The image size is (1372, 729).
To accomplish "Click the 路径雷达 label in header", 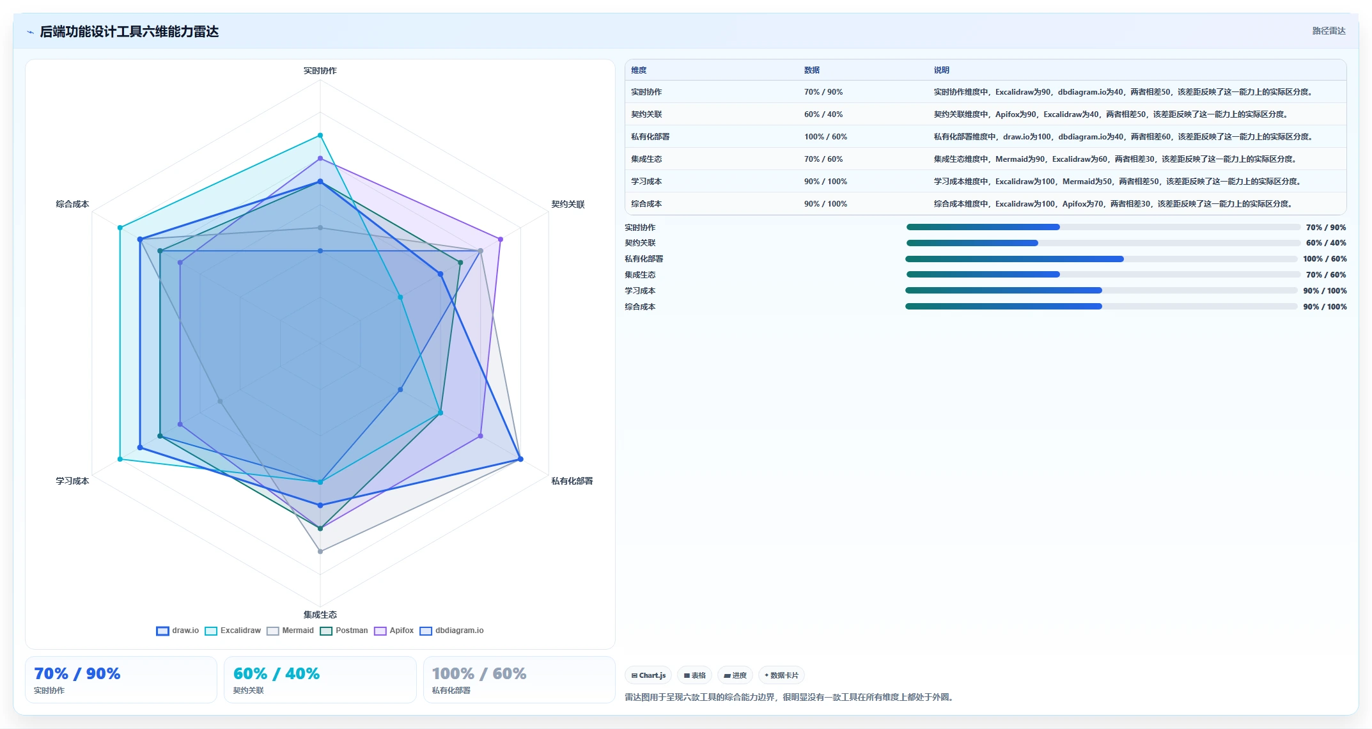I will pos(1329,31).
